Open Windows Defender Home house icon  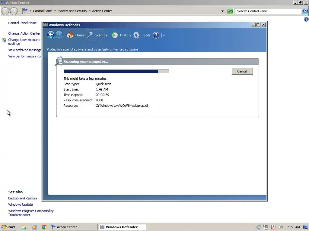pos(70,35)
